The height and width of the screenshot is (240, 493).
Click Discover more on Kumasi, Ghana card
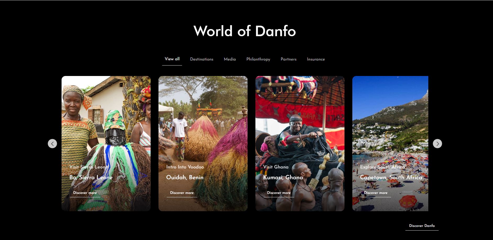(x=279, y=193)
